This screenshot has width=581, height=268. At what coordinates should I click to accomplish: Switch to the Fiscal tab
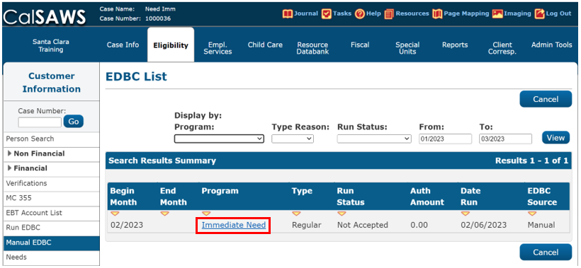[x=360, y=45]
